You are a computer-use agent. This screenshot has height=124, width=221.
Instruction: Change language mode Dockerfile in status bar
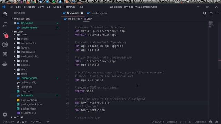click(x=200, y=122)
